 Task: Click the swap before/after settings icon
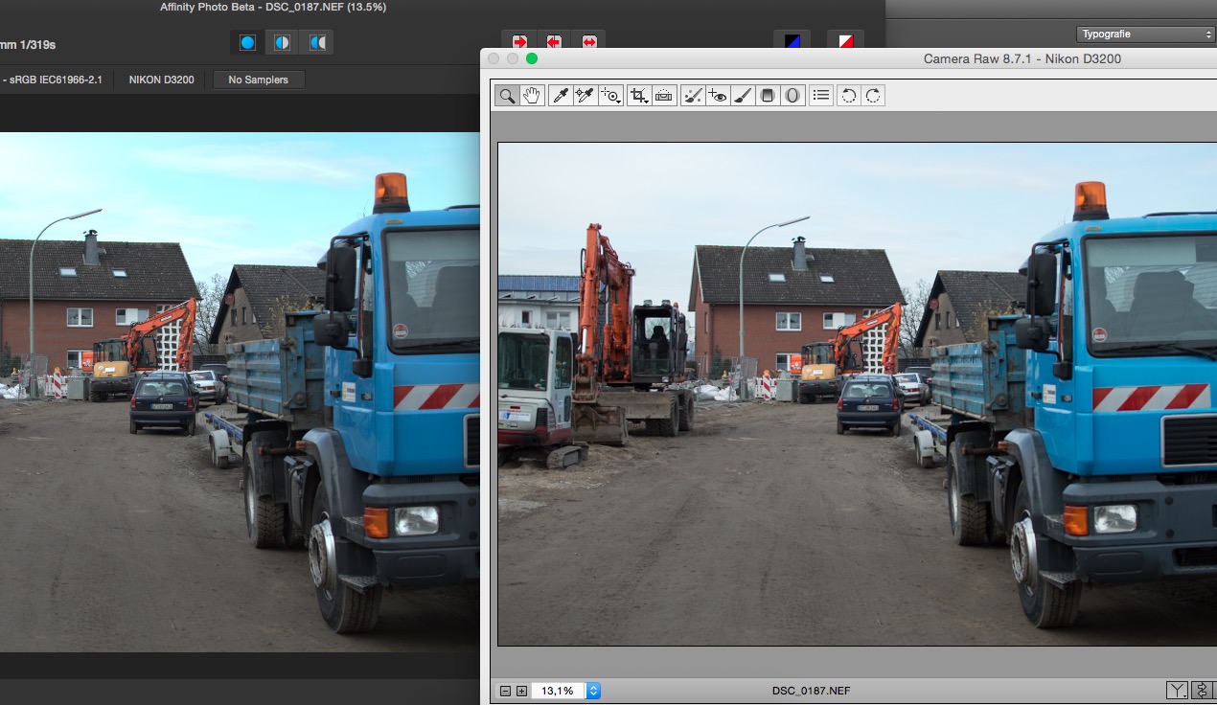1203,691
